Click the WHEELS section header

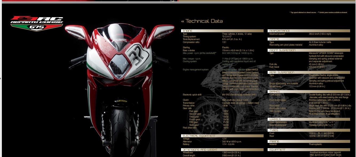tap(309, 119)
